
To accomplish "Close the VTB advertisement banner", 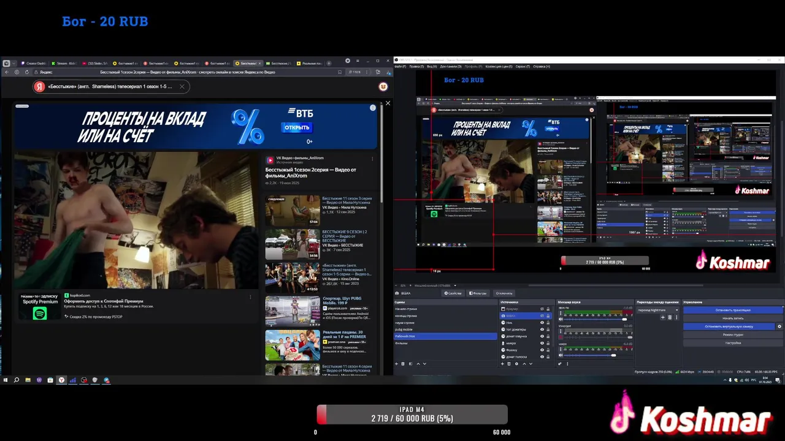I will point(388,103).
